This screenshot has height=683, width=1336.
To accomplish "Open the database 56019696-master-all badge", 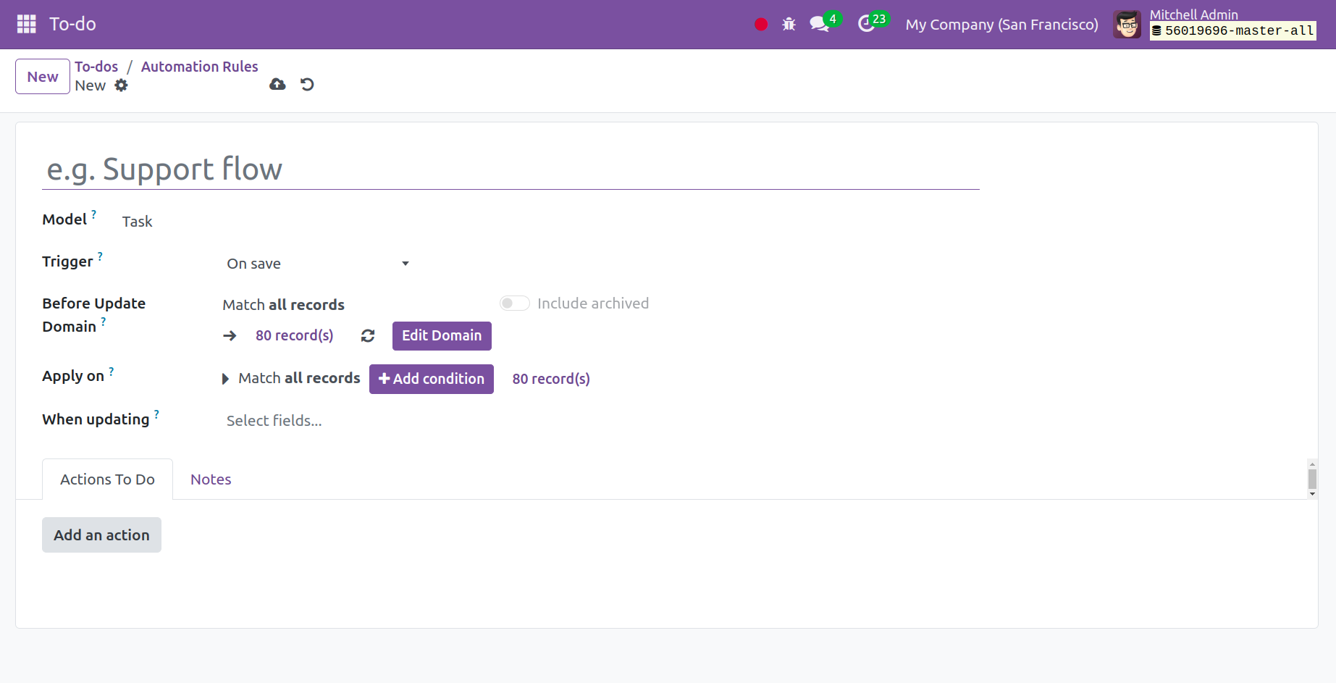I will pyautogui.click(x=1233, y=30).
